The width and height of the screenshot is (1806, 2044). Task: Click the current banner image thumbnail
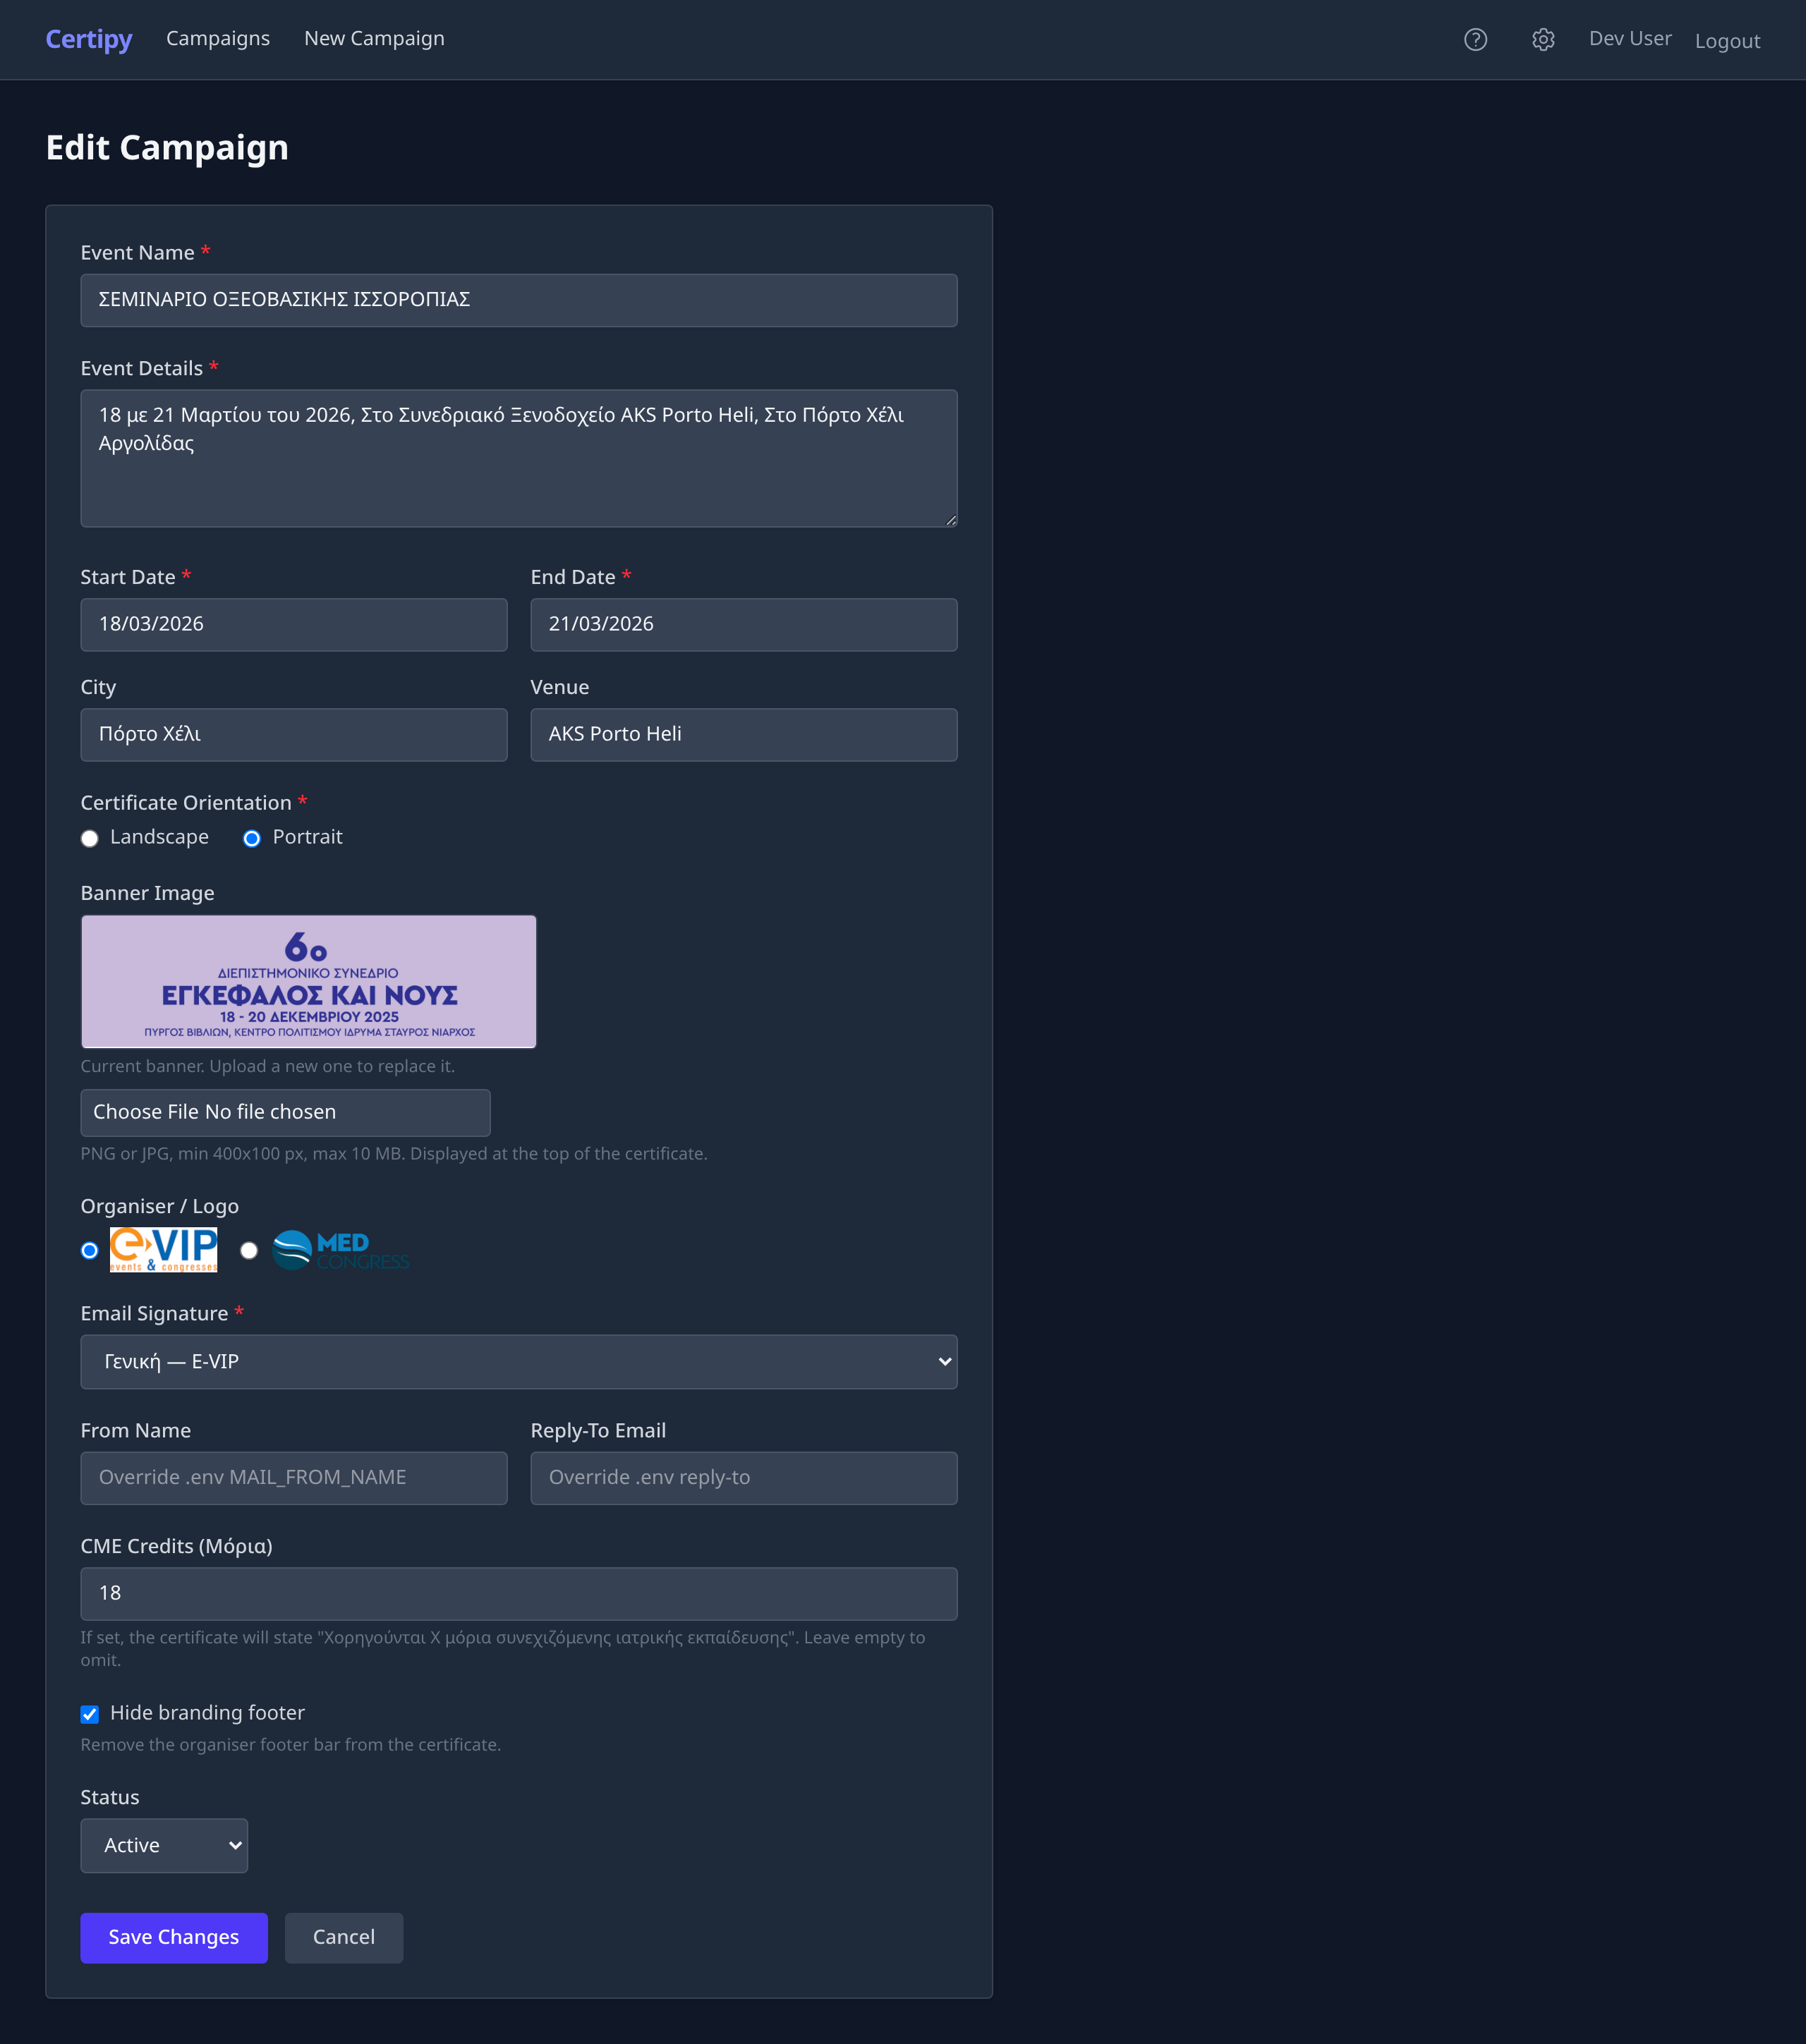pos(308,981)
